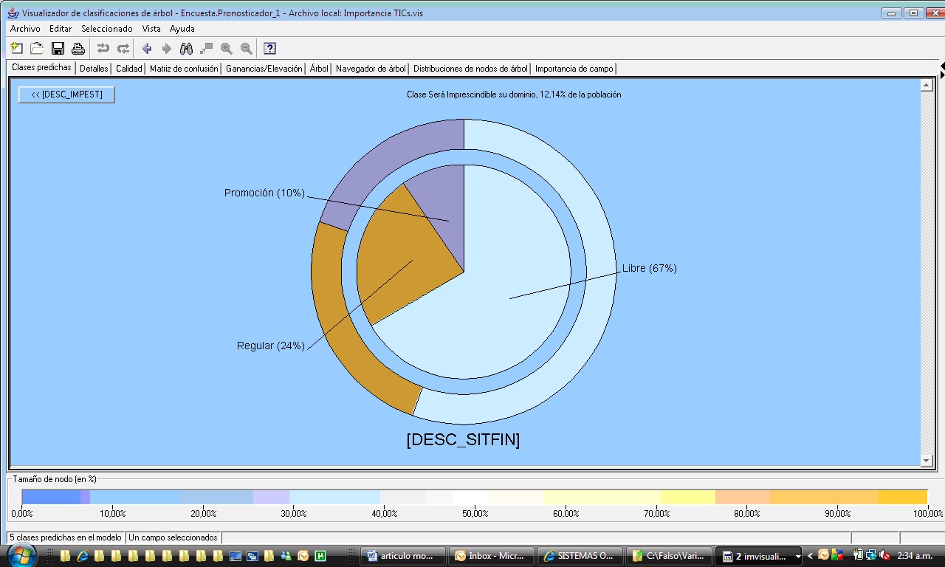The image size is (945, 567).
Task: Open help via question mark icon
Action: [x=269, y=49]
